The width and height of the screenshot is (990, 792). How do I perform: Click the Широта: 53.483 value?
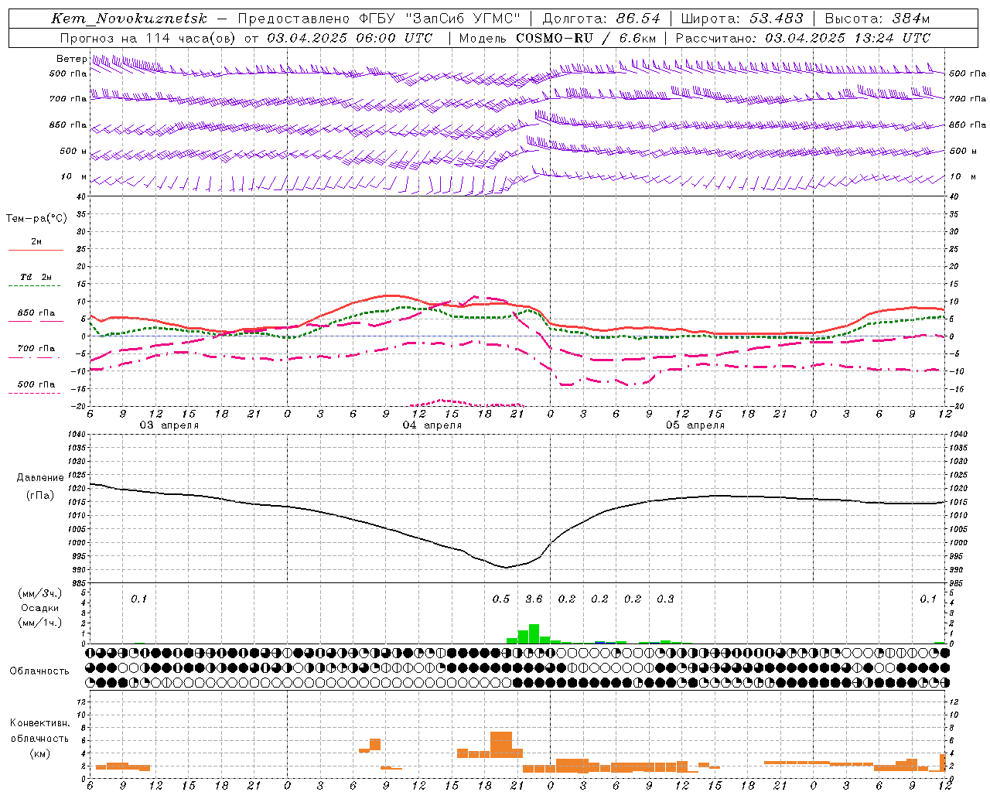pos(742,19)
